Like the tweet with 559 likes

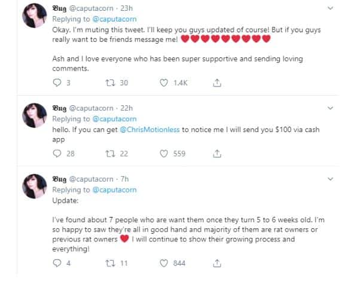pyautogui.click(x=164, y=154)
